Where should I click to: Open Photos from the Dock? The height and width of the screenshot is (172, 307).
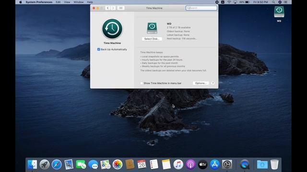tap(118, 164)
